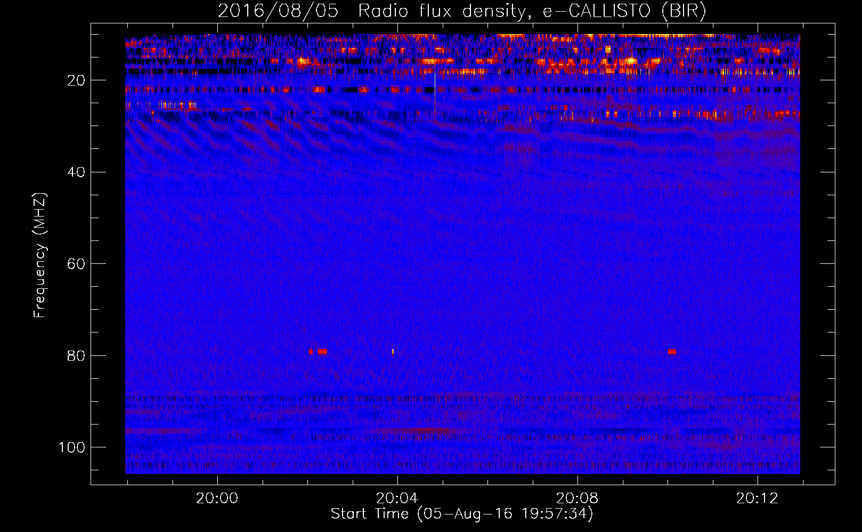
Task: Click the 60 MHz frequency tick label
Action: pos(77,264)
